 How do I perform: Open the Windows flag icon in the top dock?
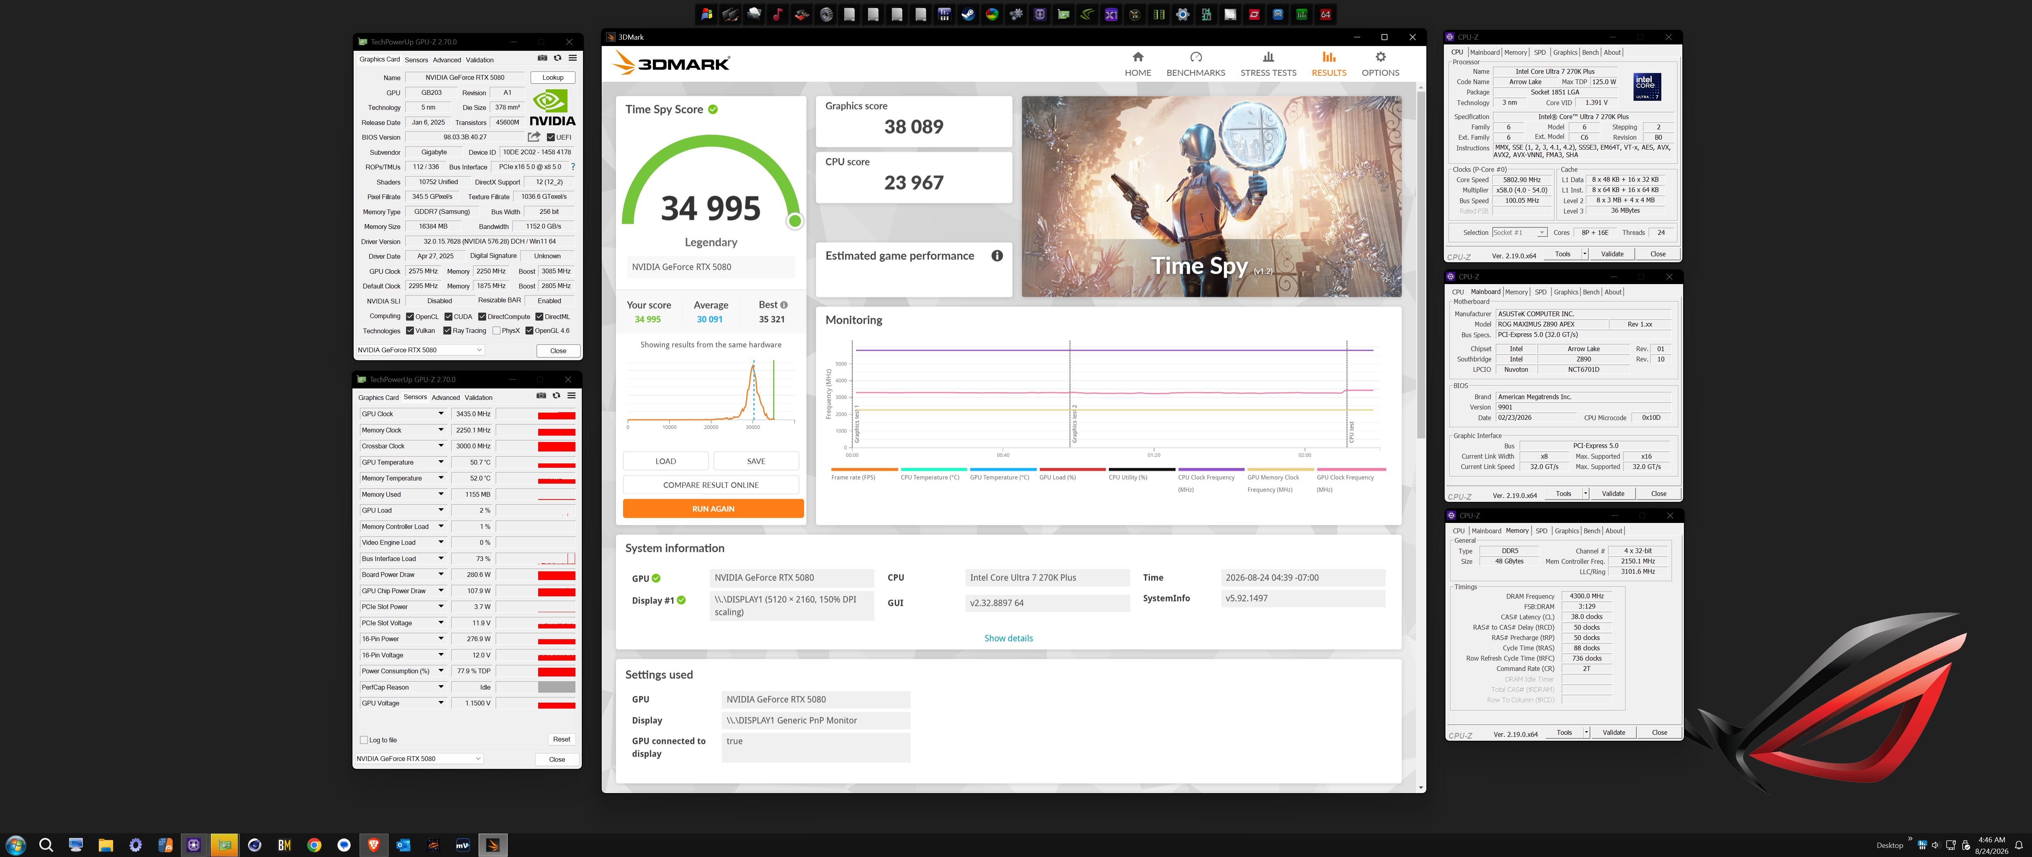(x=707, y=14)
